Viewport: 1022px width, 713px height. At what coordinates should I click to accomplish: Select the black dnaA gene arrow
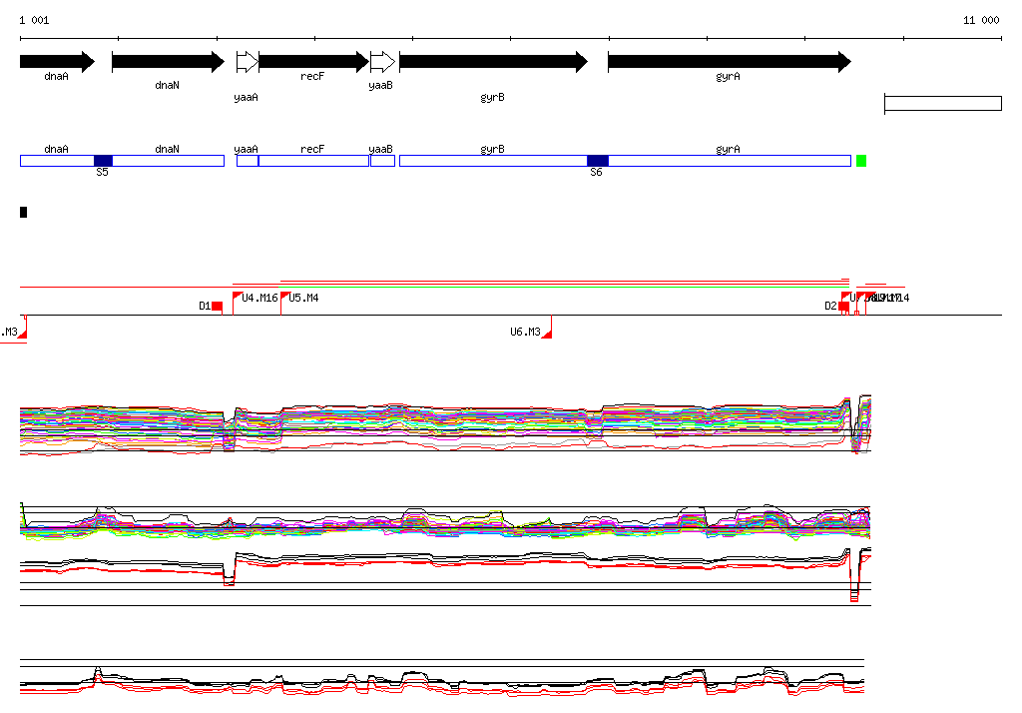point(57,62)
